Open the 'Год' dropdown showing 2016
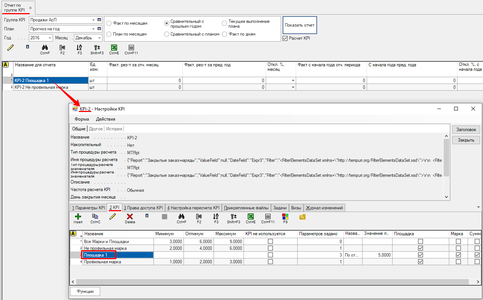The height and width of the screenshot is (300, 483). click(50, 38)
